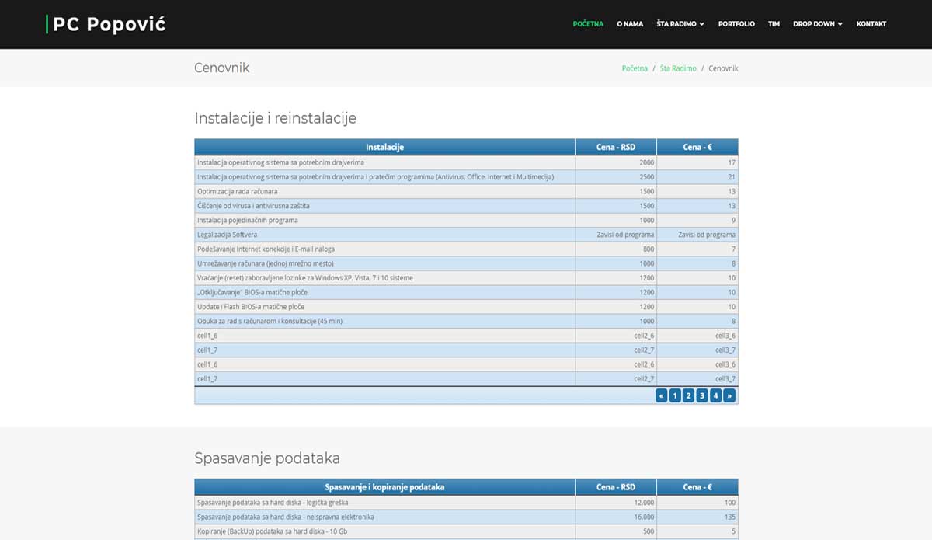Open page 4 of the Instalacije table

click(x=715, y=395)
